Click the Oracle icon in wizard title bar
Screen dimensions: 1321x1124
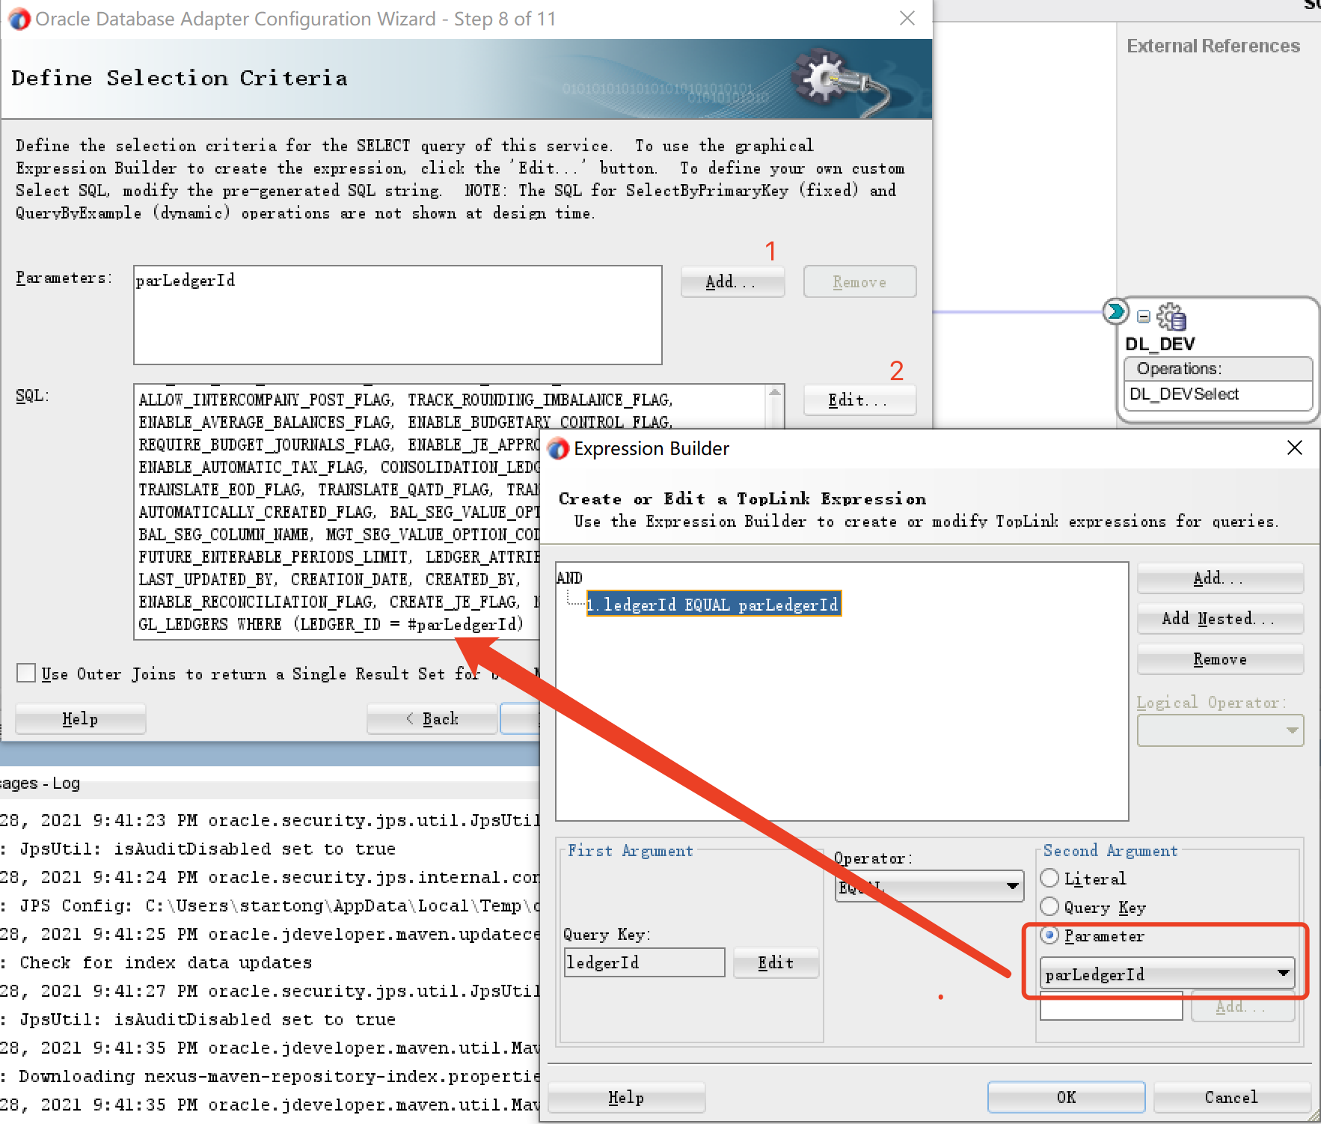pyautogui.click(x=19, y=19)
